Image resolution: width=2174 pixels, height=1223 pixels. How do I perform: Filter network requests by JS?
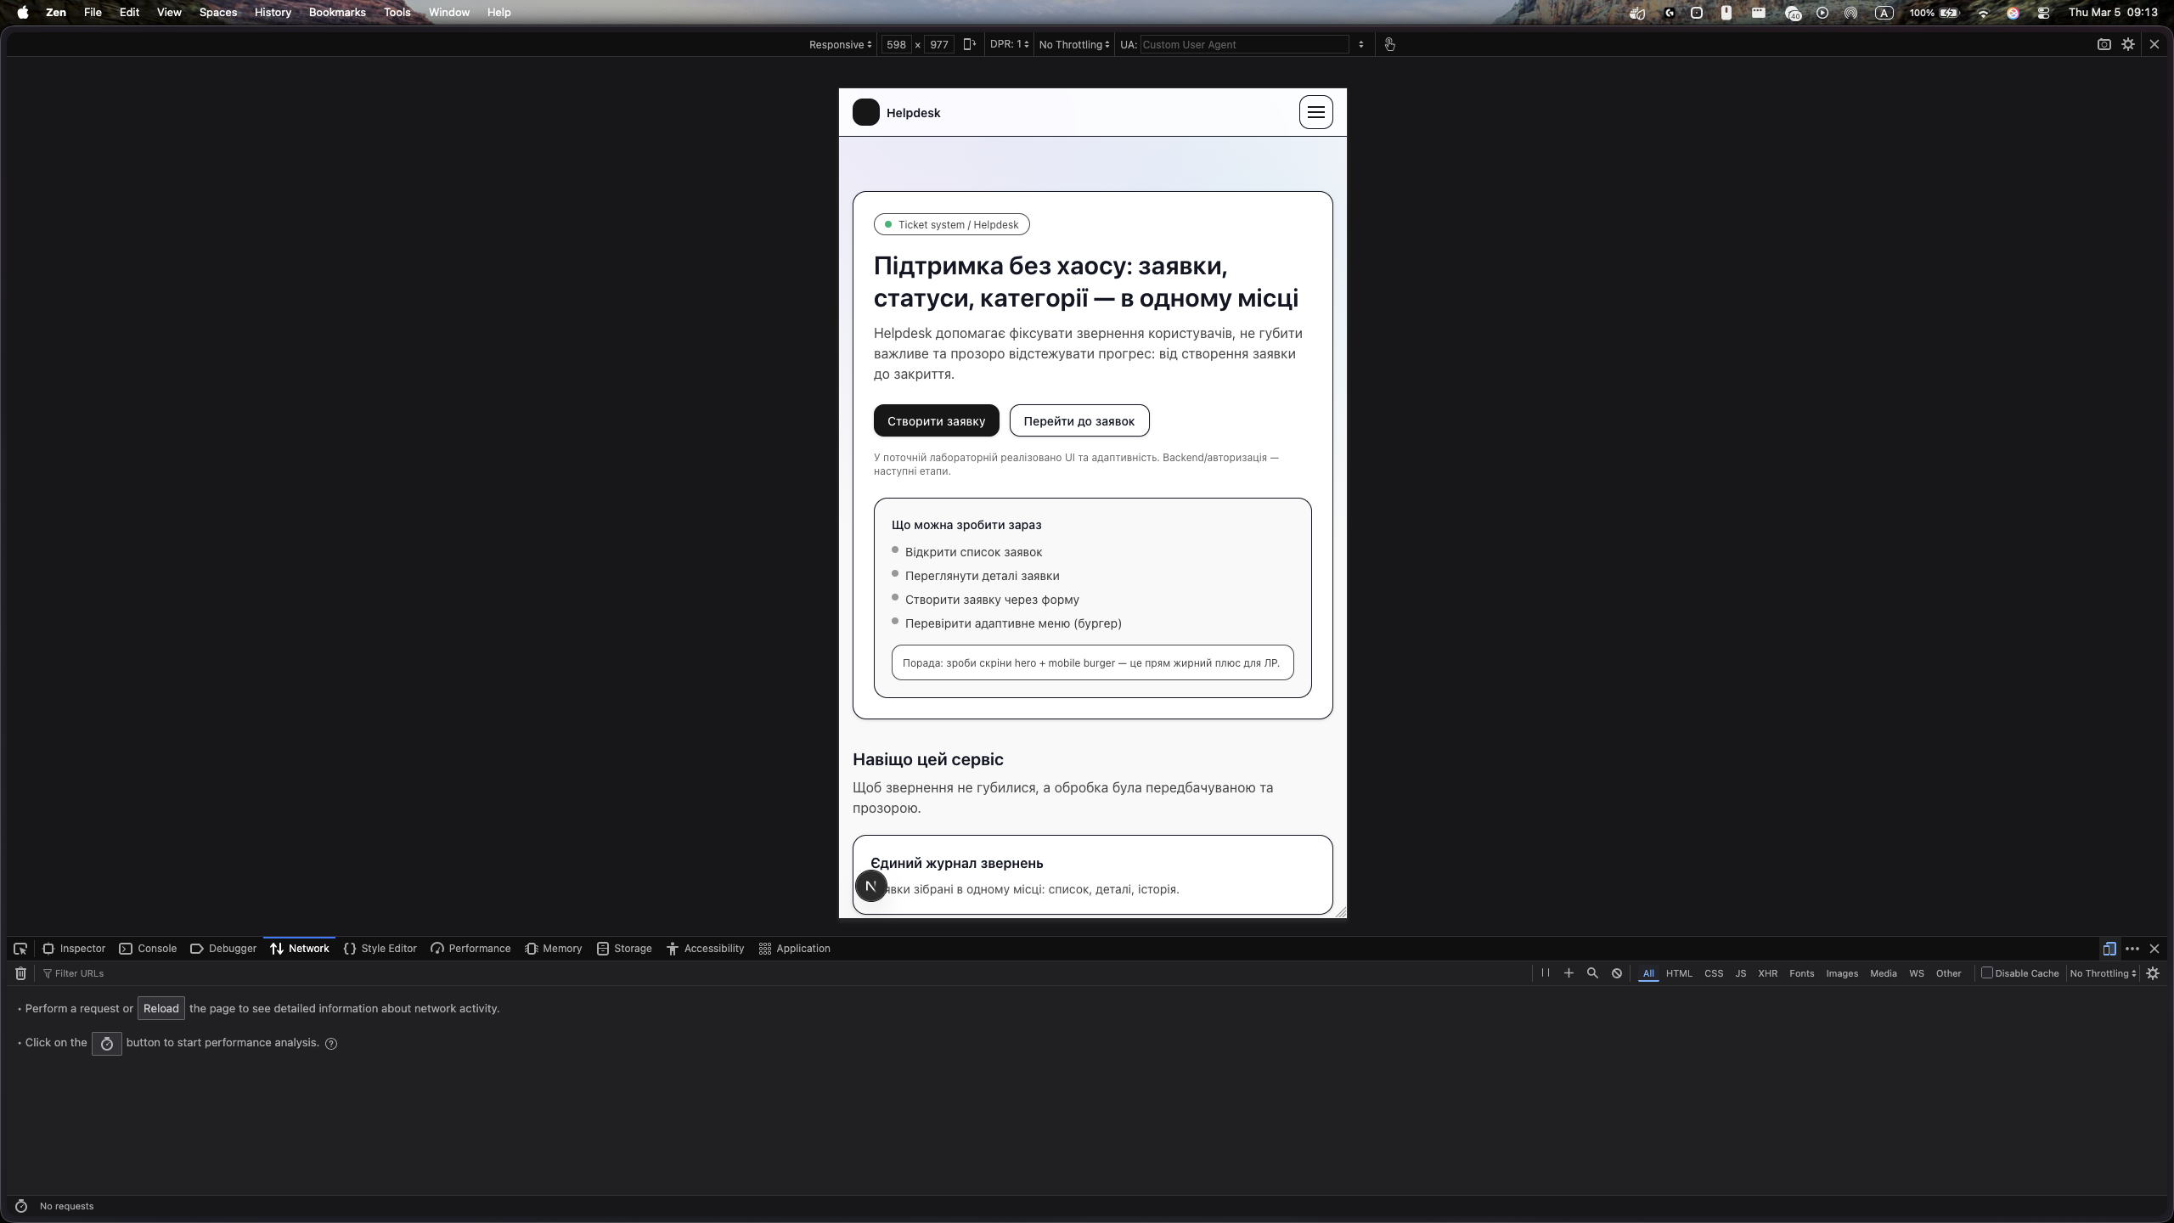point(1740,973)
